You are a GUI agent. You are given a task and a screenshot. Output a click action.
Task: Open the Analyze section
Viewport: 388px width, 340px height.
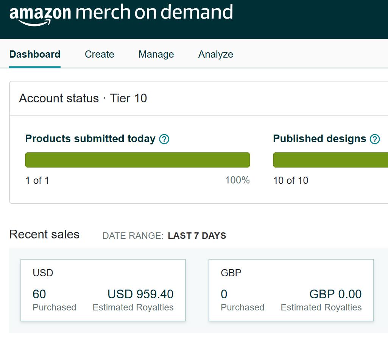tap(215, 54)
